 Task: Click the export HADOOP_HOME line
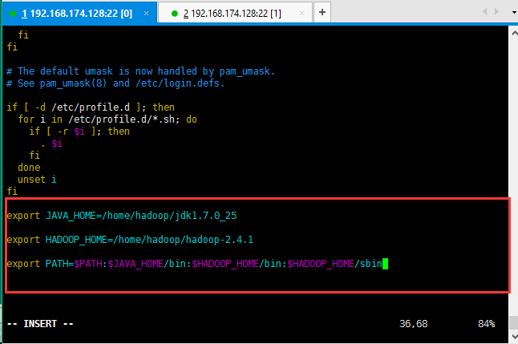pyautogui.click(x=130, y=240)
